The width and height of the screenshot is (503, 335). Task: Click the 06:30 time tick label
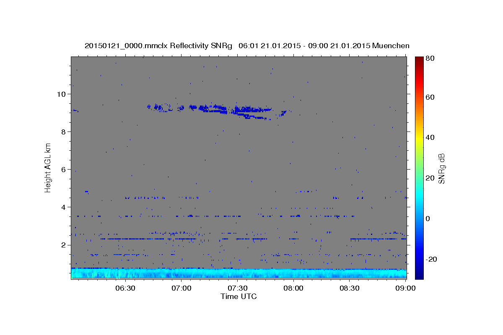tap(125, 288)
